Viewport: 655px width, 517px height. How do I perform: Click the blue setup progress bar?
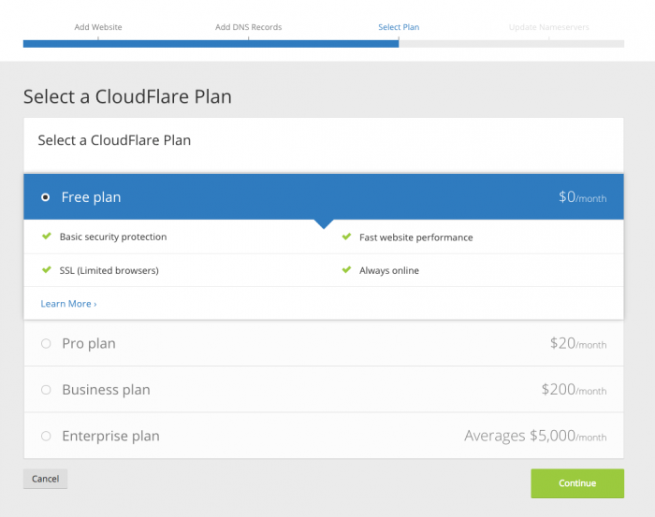coord(211,44)
